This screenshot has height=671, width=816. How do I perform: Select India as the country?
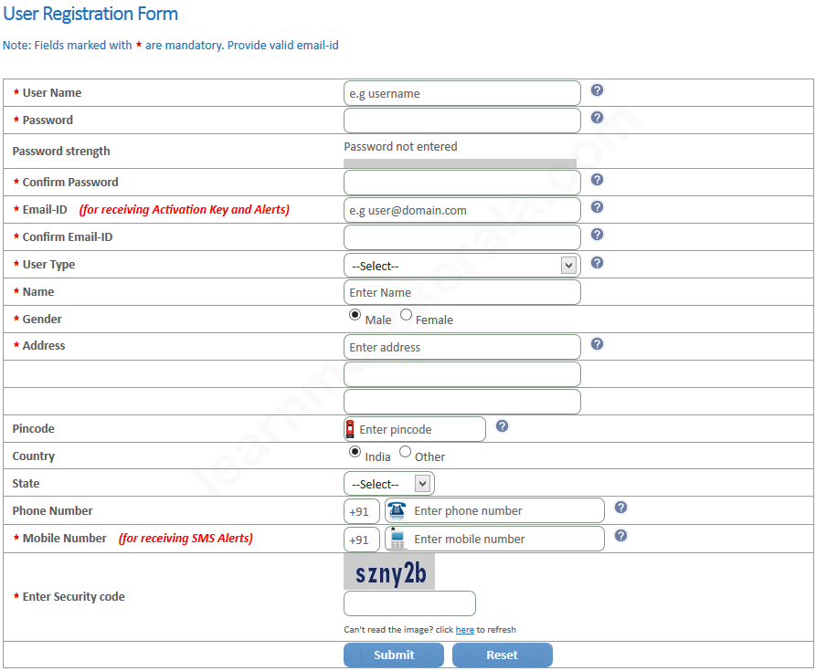click(x=355, y=451)
